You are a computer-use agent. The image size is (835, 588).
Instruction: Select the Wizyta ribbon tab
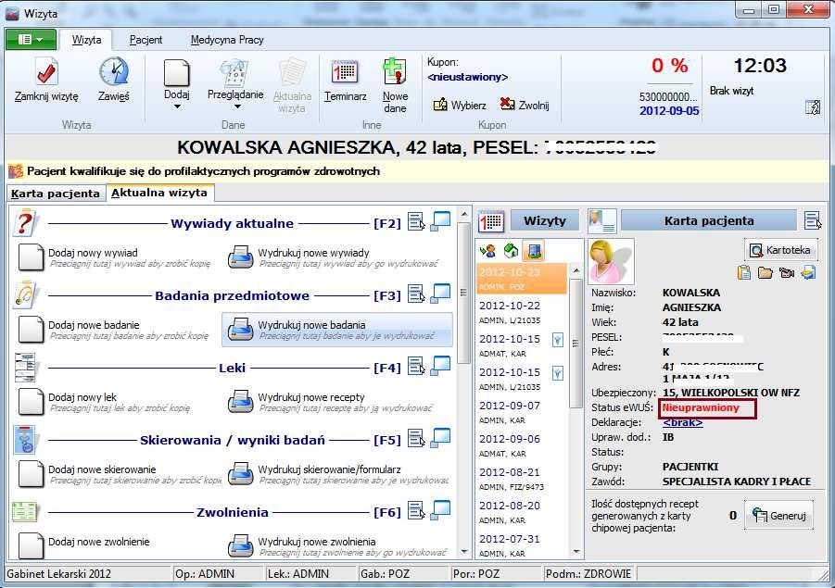coord(86,40)
